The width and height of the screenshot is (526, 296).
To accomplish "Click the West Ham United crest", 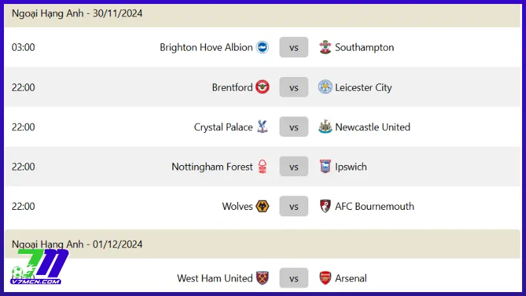I will 262,278.
